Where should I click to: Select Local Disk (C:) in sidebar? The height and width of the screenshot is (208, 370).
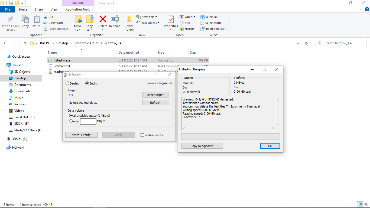24,117
